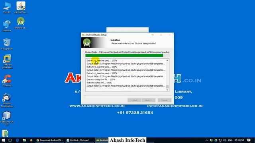
Task: Click the Android Studio logo in setup header
Action: (87, 43)
